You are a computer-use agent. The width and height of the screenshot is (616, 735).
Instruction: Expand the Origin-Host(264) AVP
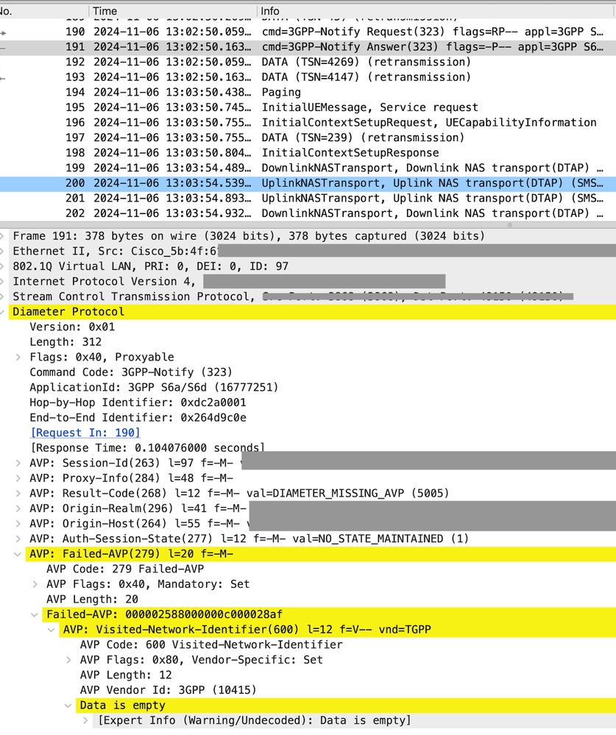tap(18, 524)
